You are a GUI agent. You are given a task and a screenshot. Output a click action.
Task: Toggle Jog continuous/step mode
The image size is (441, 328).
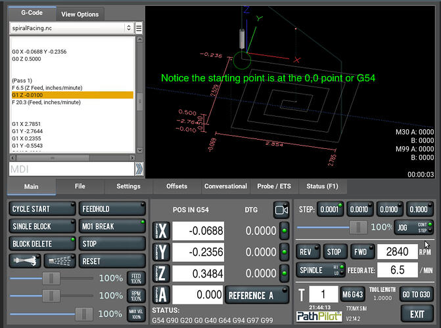(x=413, y=228)
